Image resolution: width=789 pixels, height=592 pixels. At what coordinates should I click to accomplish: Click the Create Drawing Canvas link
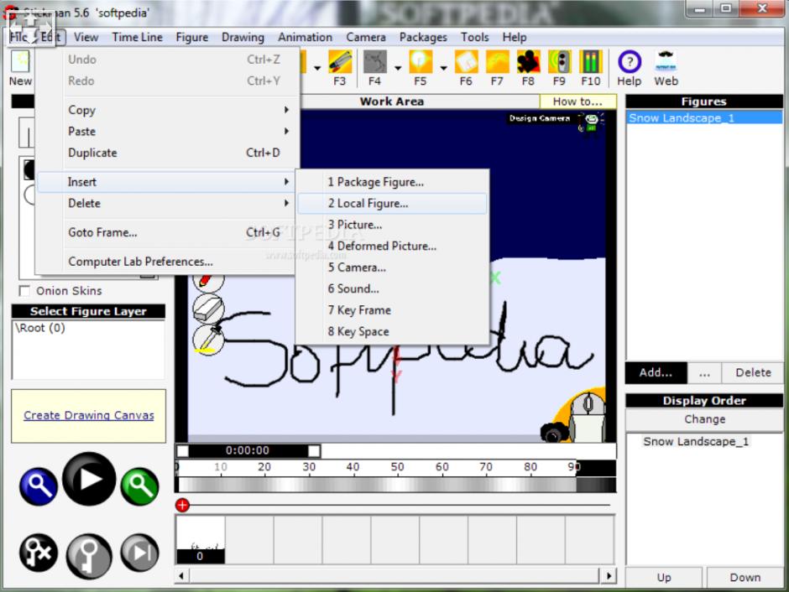(x=89, y=415)
